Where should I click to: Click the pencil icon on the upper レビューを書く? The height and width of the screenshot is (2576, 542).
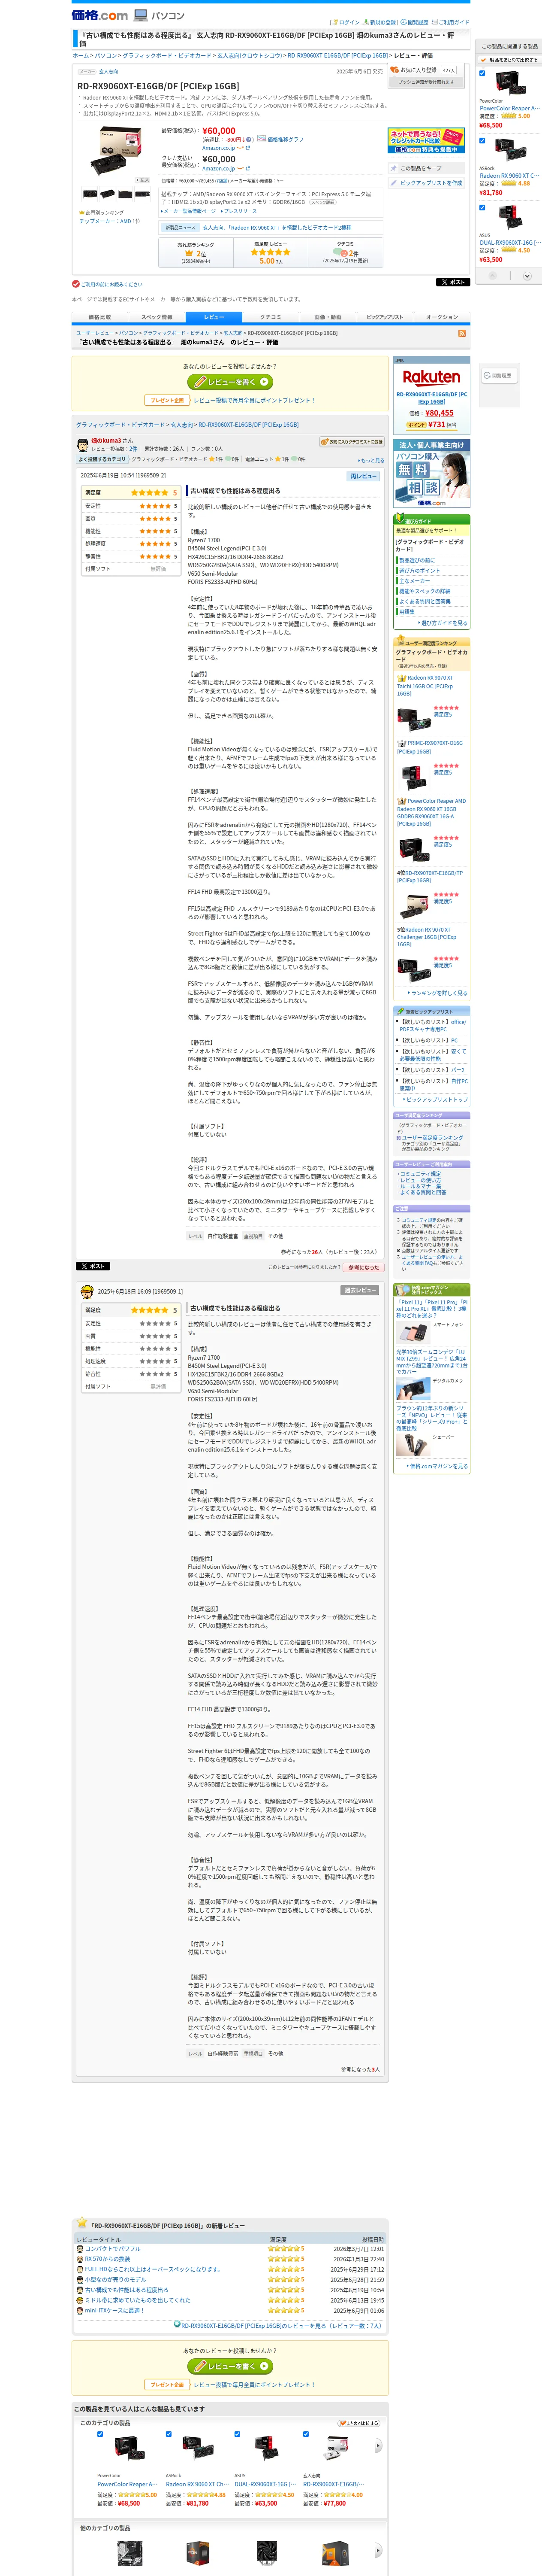200,382
